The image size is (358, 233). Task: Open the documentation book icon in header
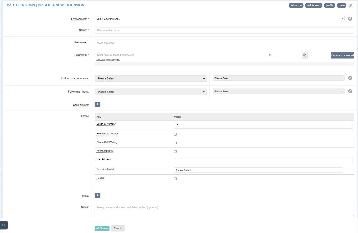(x=351, y=5)
